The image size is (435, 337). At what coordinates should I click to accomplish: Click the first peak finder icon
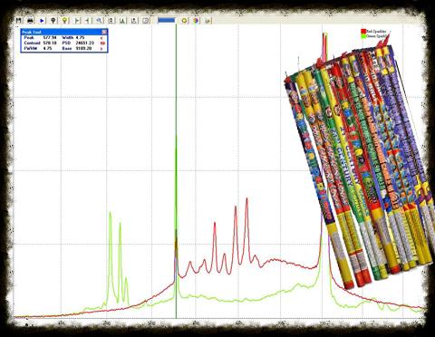122,21
